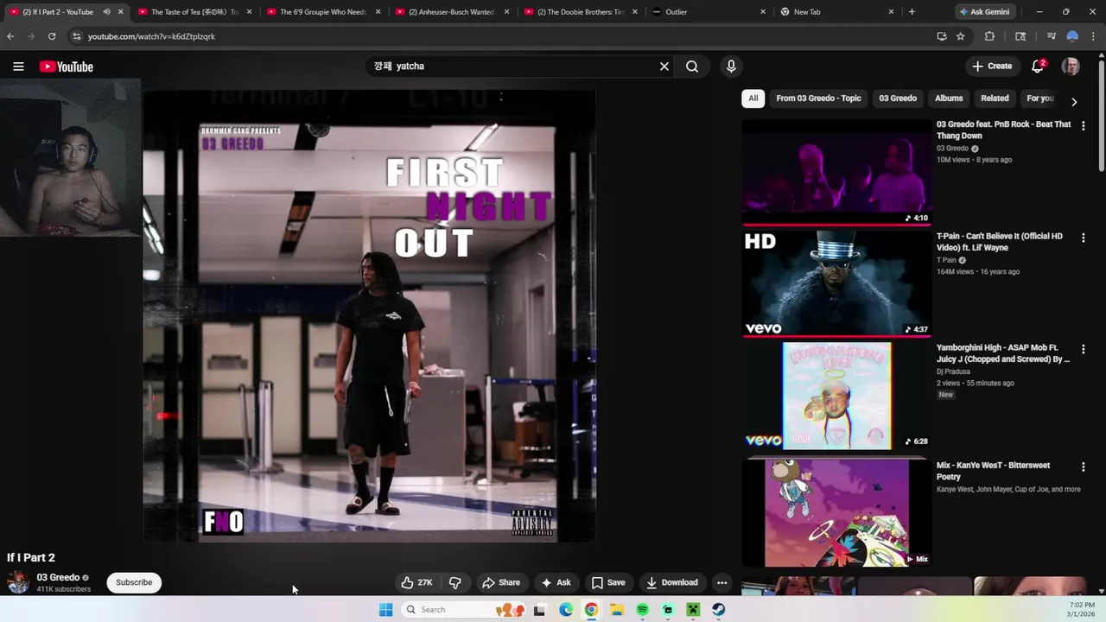This screenshot has width=1106, height=622.
Task: Open options for the Bittersweet Poetry mix
Action: pyautogui.click(x=1084, y=466)
